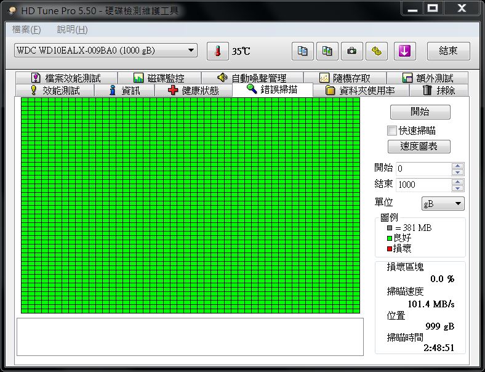
Task: Click the 結束 position input field
Action: (x=423, y=185)
